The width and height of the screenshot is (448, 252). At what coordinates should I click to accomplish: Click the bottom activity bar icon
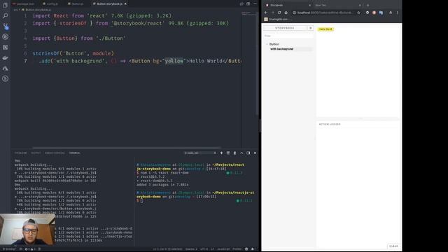pyautogui.click(x=5, y=79)
